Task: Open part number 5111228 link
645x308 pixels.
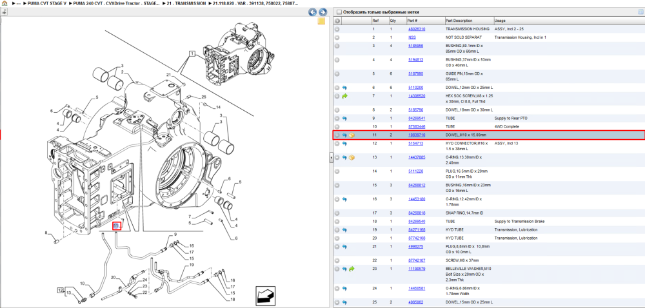Action: (415, 171)
